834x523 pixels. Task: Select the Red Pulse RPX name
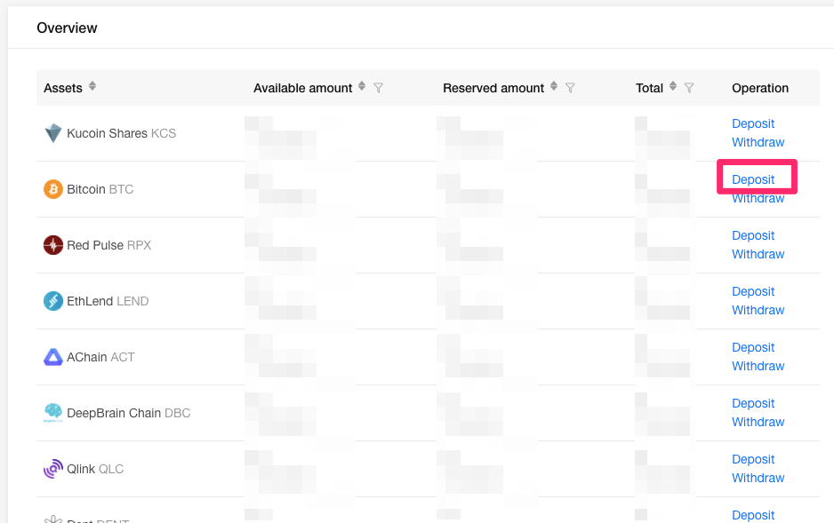coord(109,245)
